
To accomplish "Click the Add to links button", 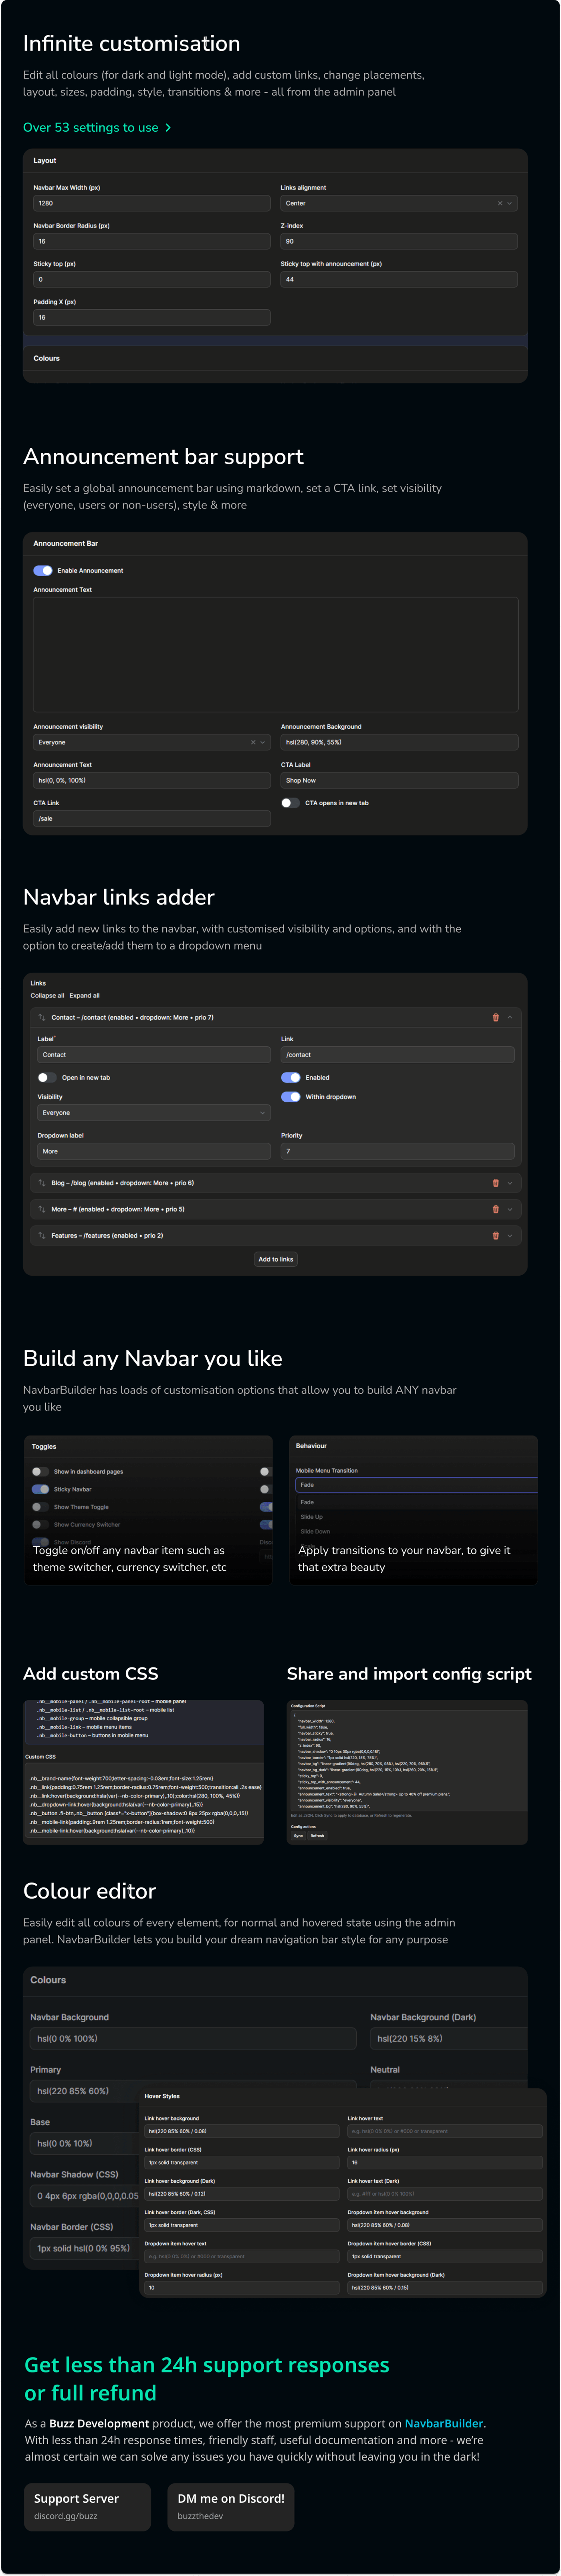I will click(276, 1259).
